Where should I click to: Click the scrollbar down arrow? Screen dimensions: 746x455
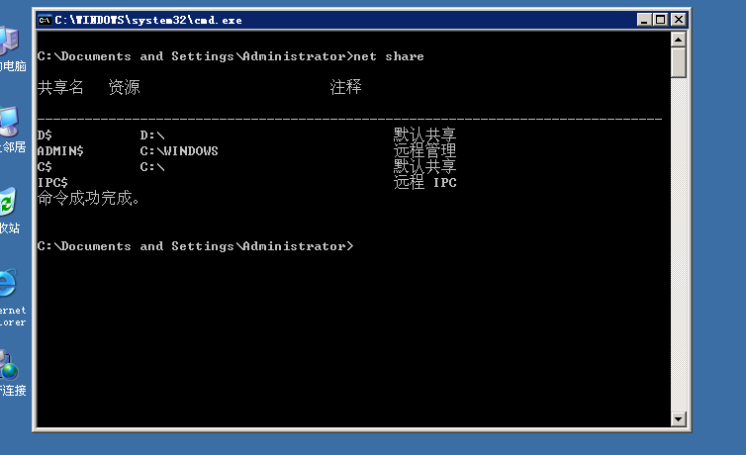[x=678, y=418]
